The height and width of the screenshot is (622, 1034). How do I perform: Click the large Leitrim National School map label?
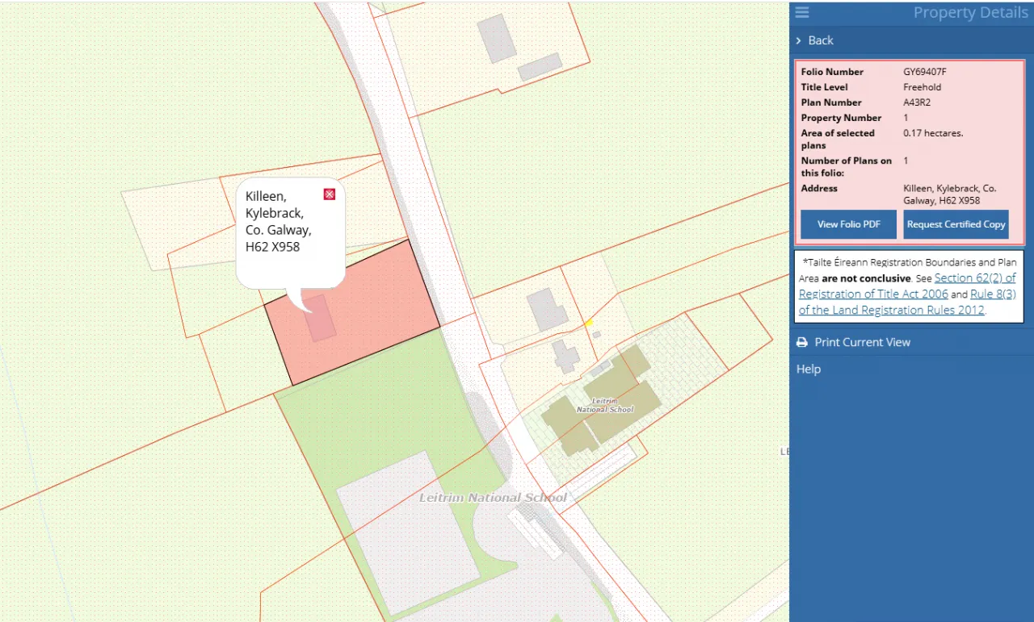pyautogui.click(x=493, y=498)
